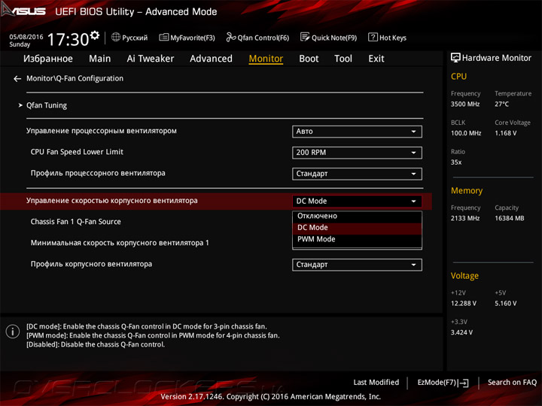Click the Hardware Monitor screen icon
Image resolution: width=542 pixels, height=406 pixels.
click(455, 58)
